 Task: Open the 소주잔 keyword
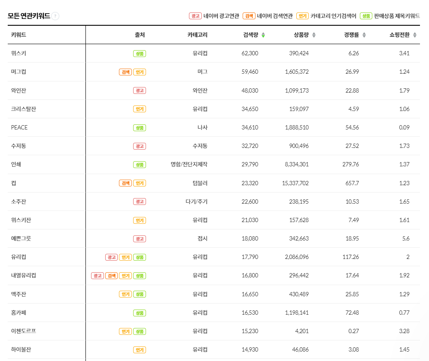pos(18,202)
